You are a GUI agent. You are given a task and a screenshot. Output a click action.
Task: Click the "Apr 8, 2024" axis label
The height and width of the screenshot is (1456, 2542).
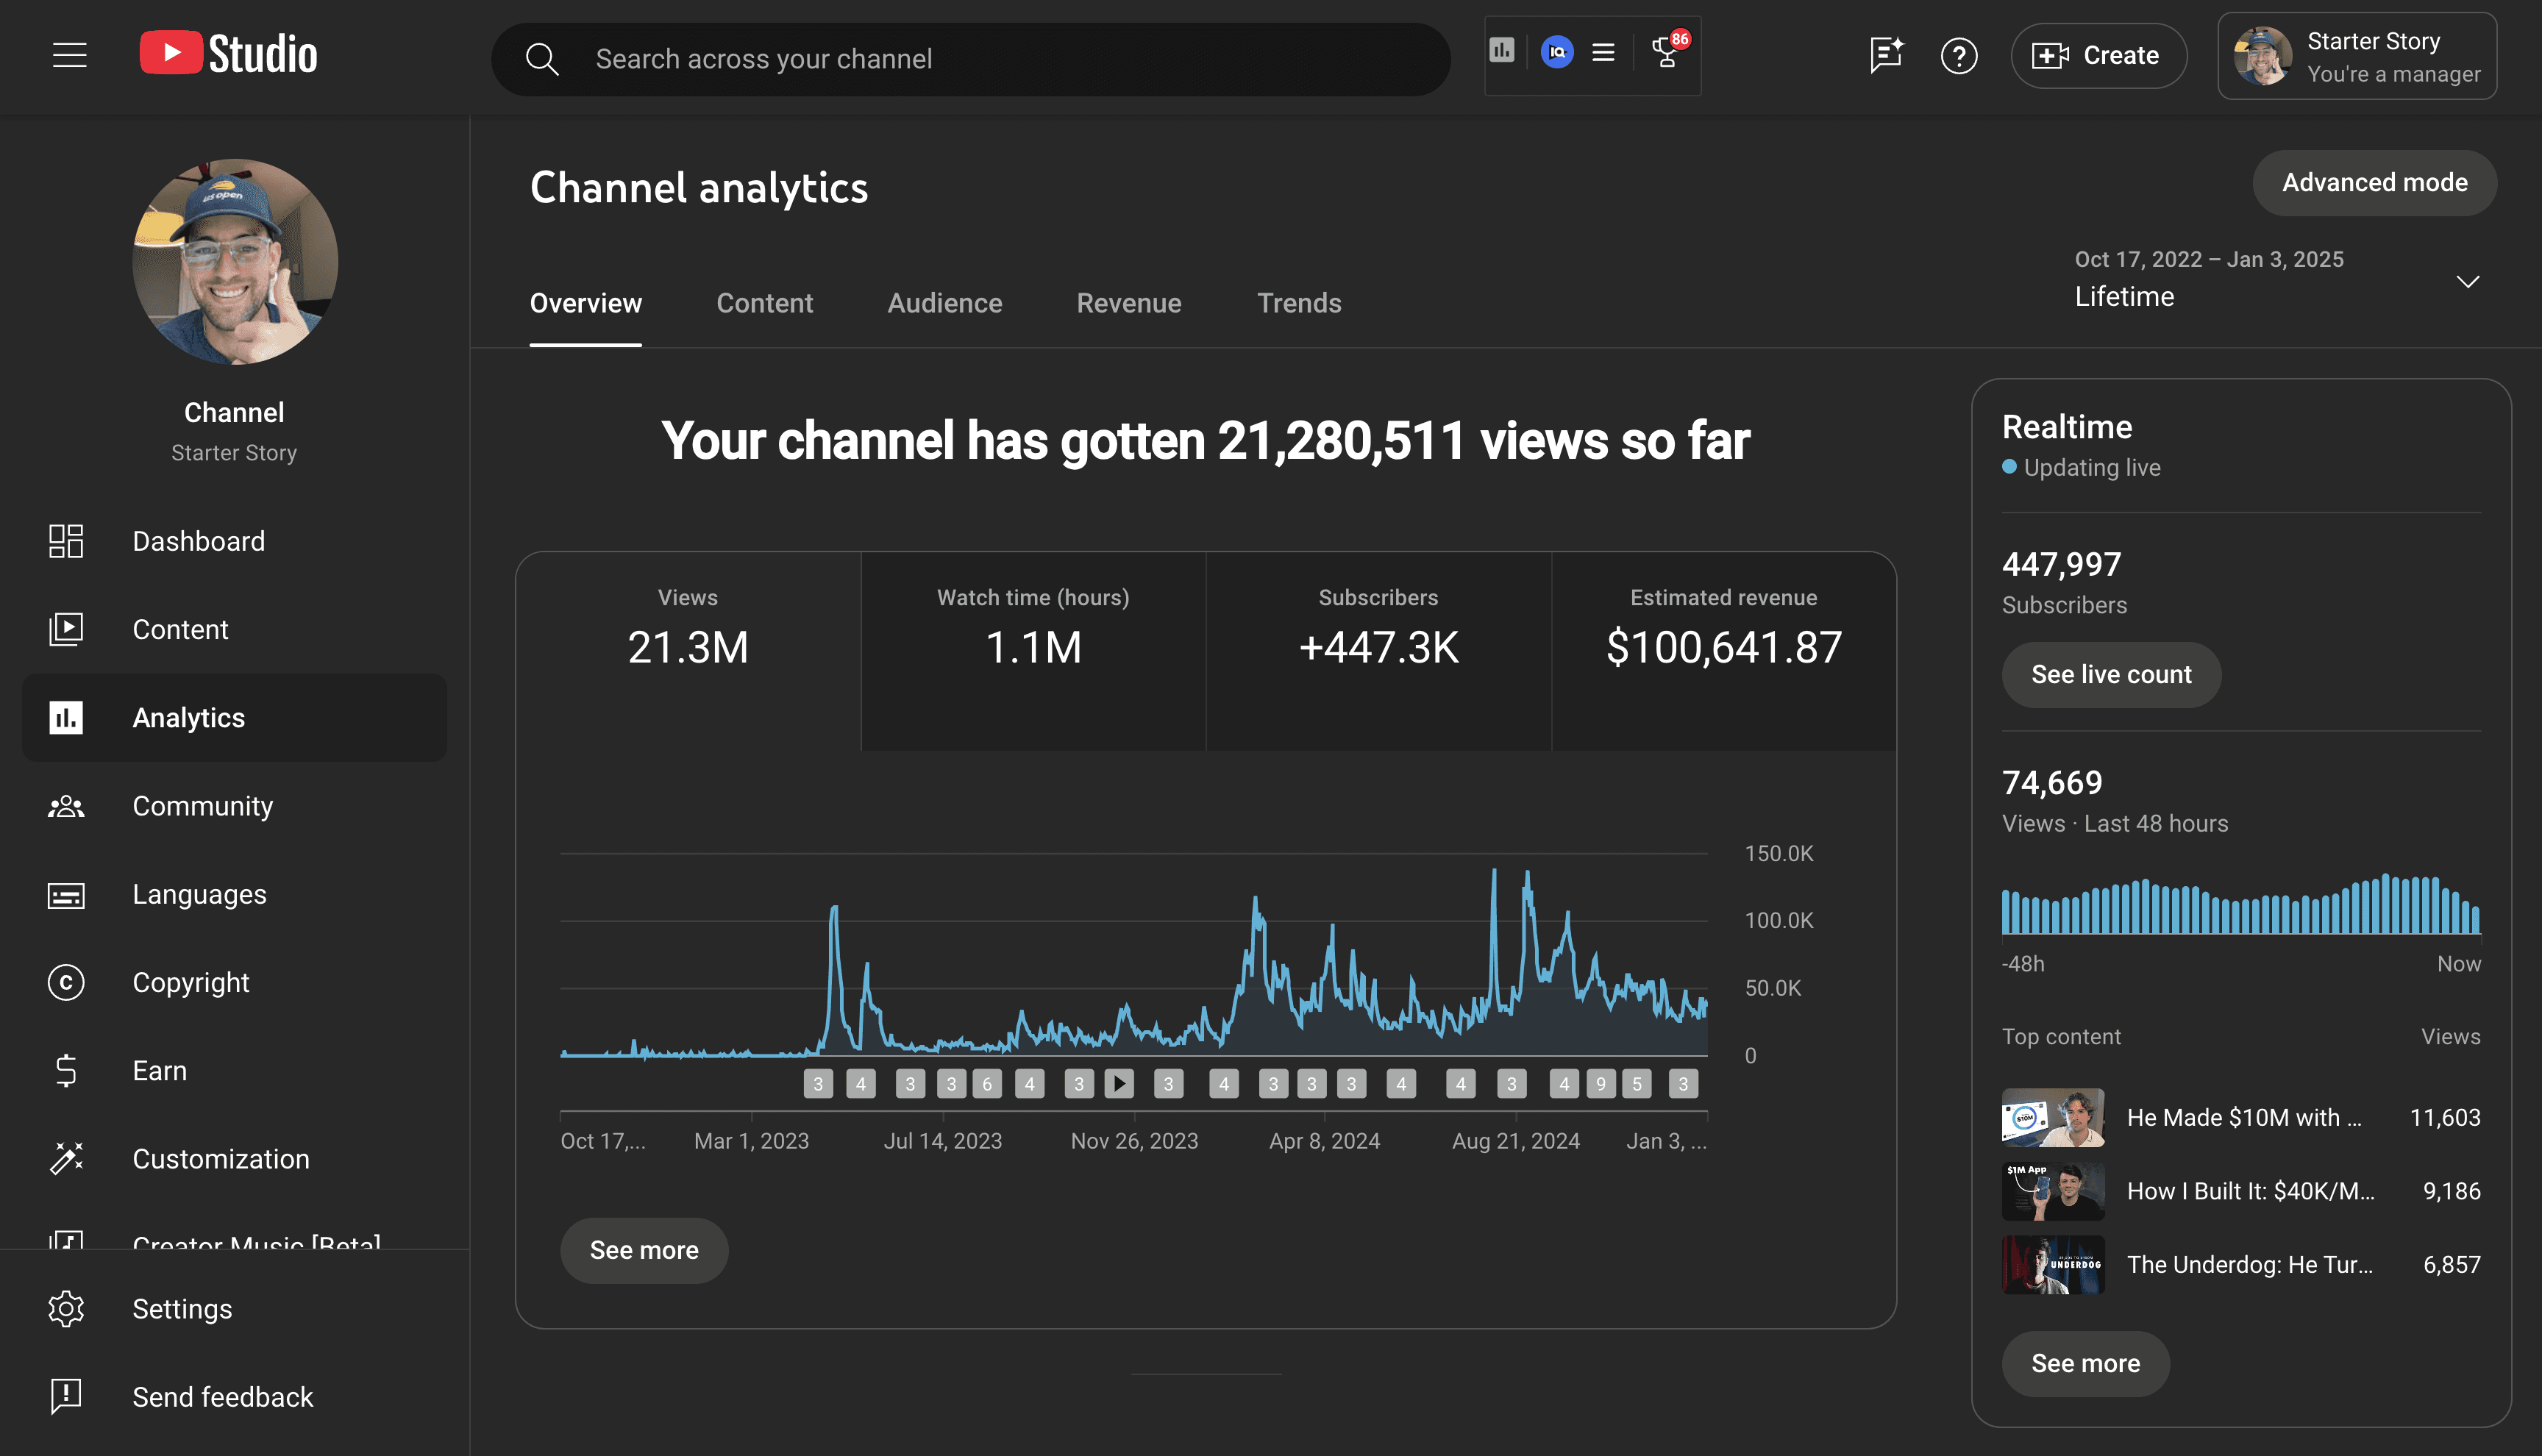tap(1324, 1141)
